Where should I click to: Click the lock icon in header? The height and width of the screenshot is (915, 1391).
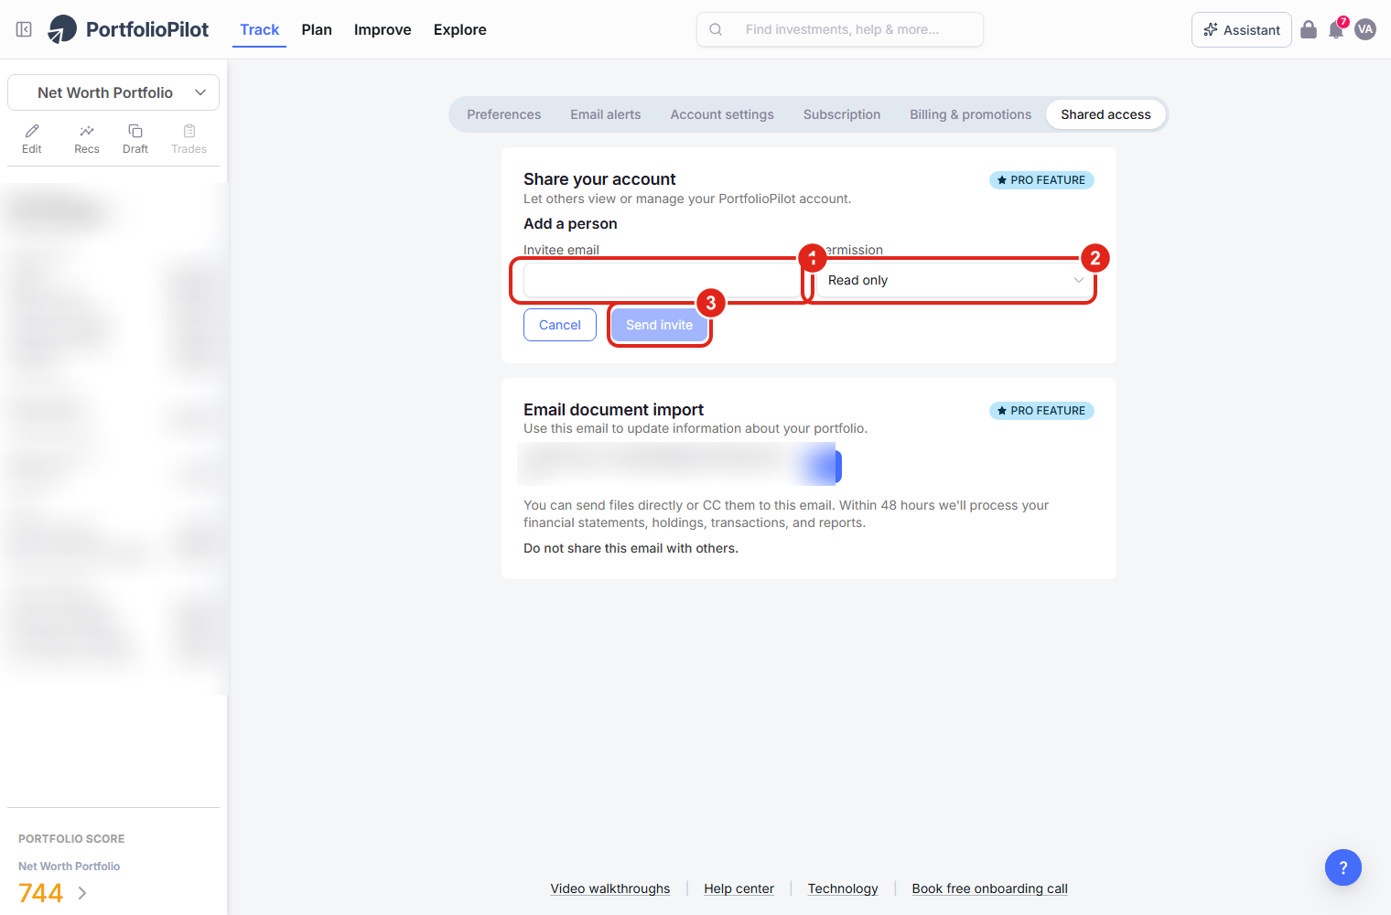click(1309, 29)
